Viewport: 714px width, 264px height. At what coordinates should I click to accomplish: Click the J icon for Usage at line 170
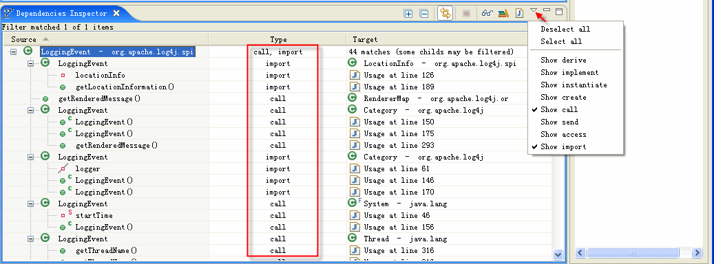355,192
